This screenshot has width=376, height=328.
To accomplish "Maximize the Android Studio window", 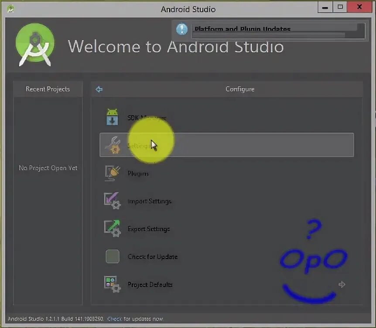I will (340, 7).
